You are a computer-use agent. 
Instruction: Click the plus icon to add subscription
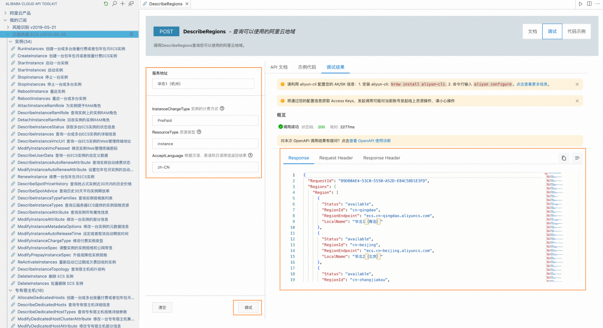pos(122,4)
